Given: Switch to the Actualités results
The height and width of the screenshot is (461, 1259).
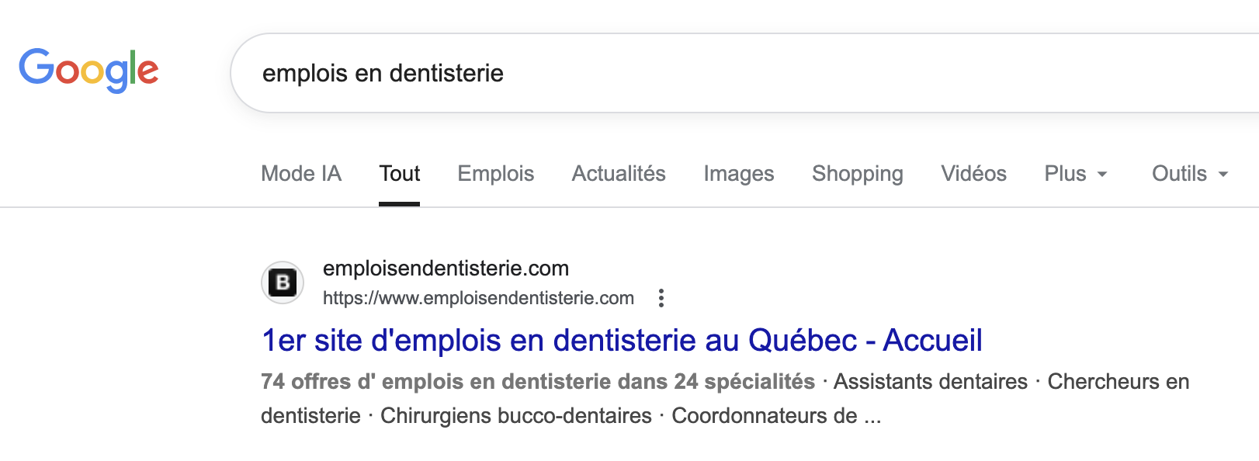Looking at the screenshot, I should tap(618, 173).
